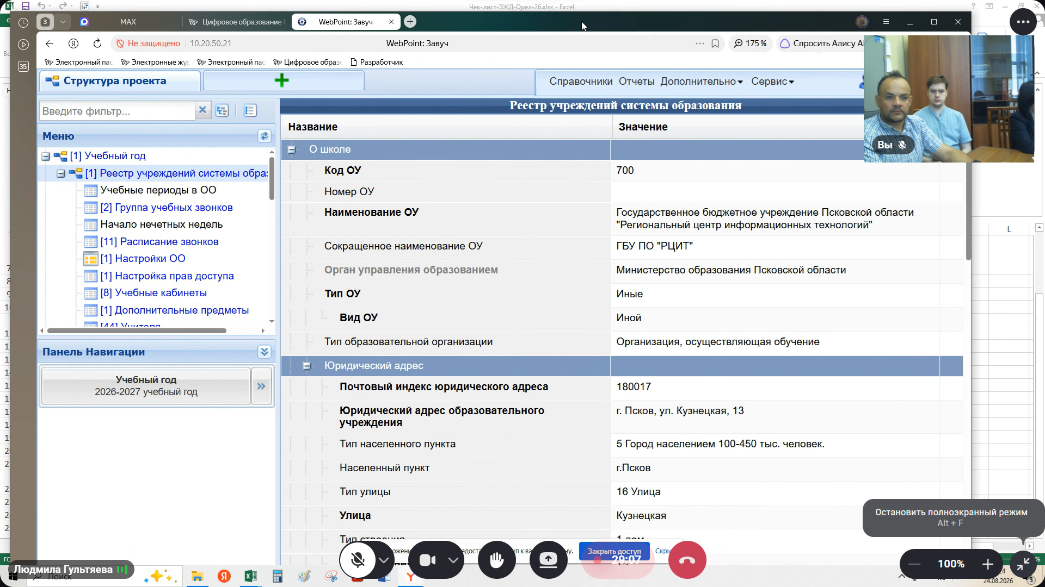Expand the Сервис dropdown menu

click(x=772, y=82)
